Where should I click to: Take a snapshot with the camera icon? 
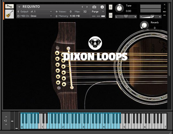(x=94, y=7)
